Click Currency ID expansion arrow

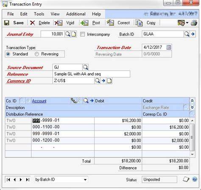pos(103,81)
